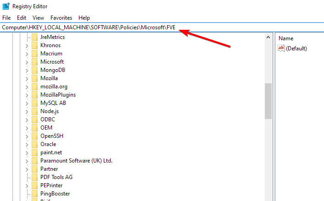
Task: Click the Oracle folder icon
Action: point(35,144)
